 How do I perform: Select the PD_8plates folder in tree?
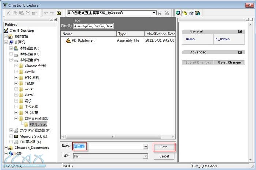[x=38, y=124]
